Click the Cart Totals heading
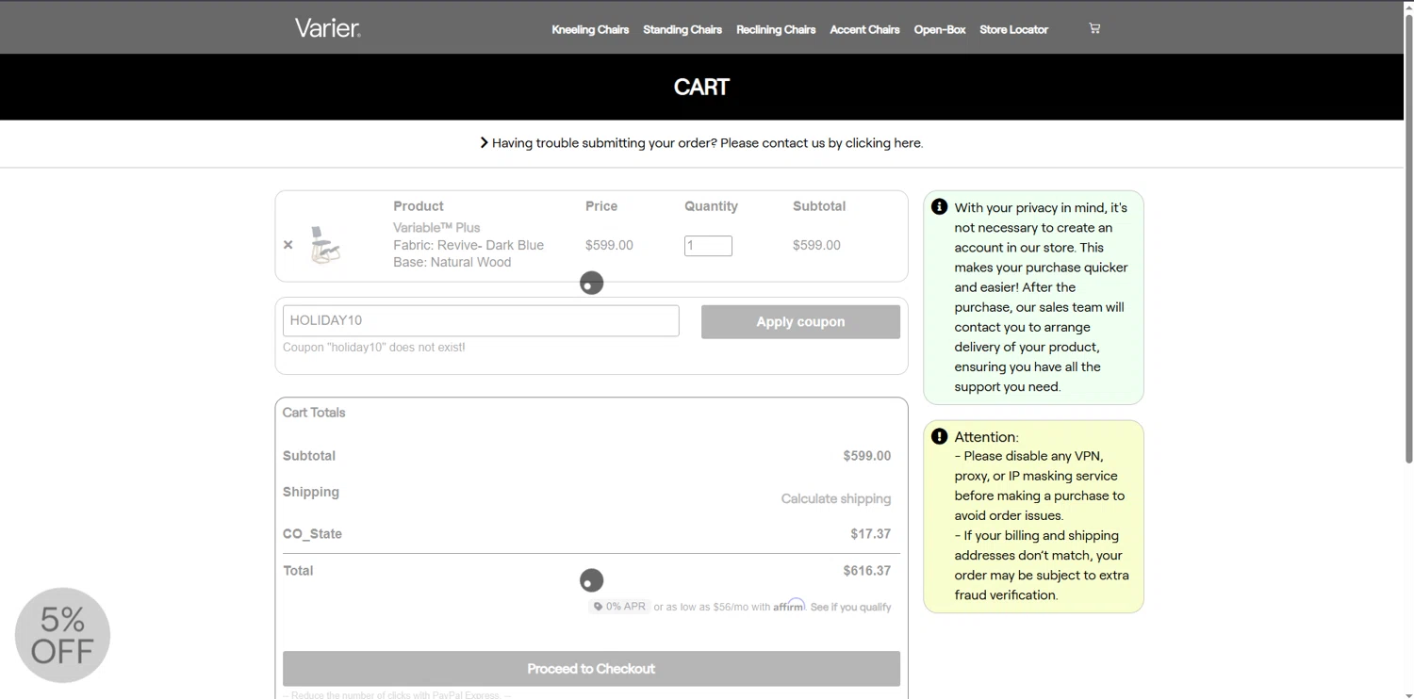The width and height of the screenshot is (1414, 699). point(314,413)
